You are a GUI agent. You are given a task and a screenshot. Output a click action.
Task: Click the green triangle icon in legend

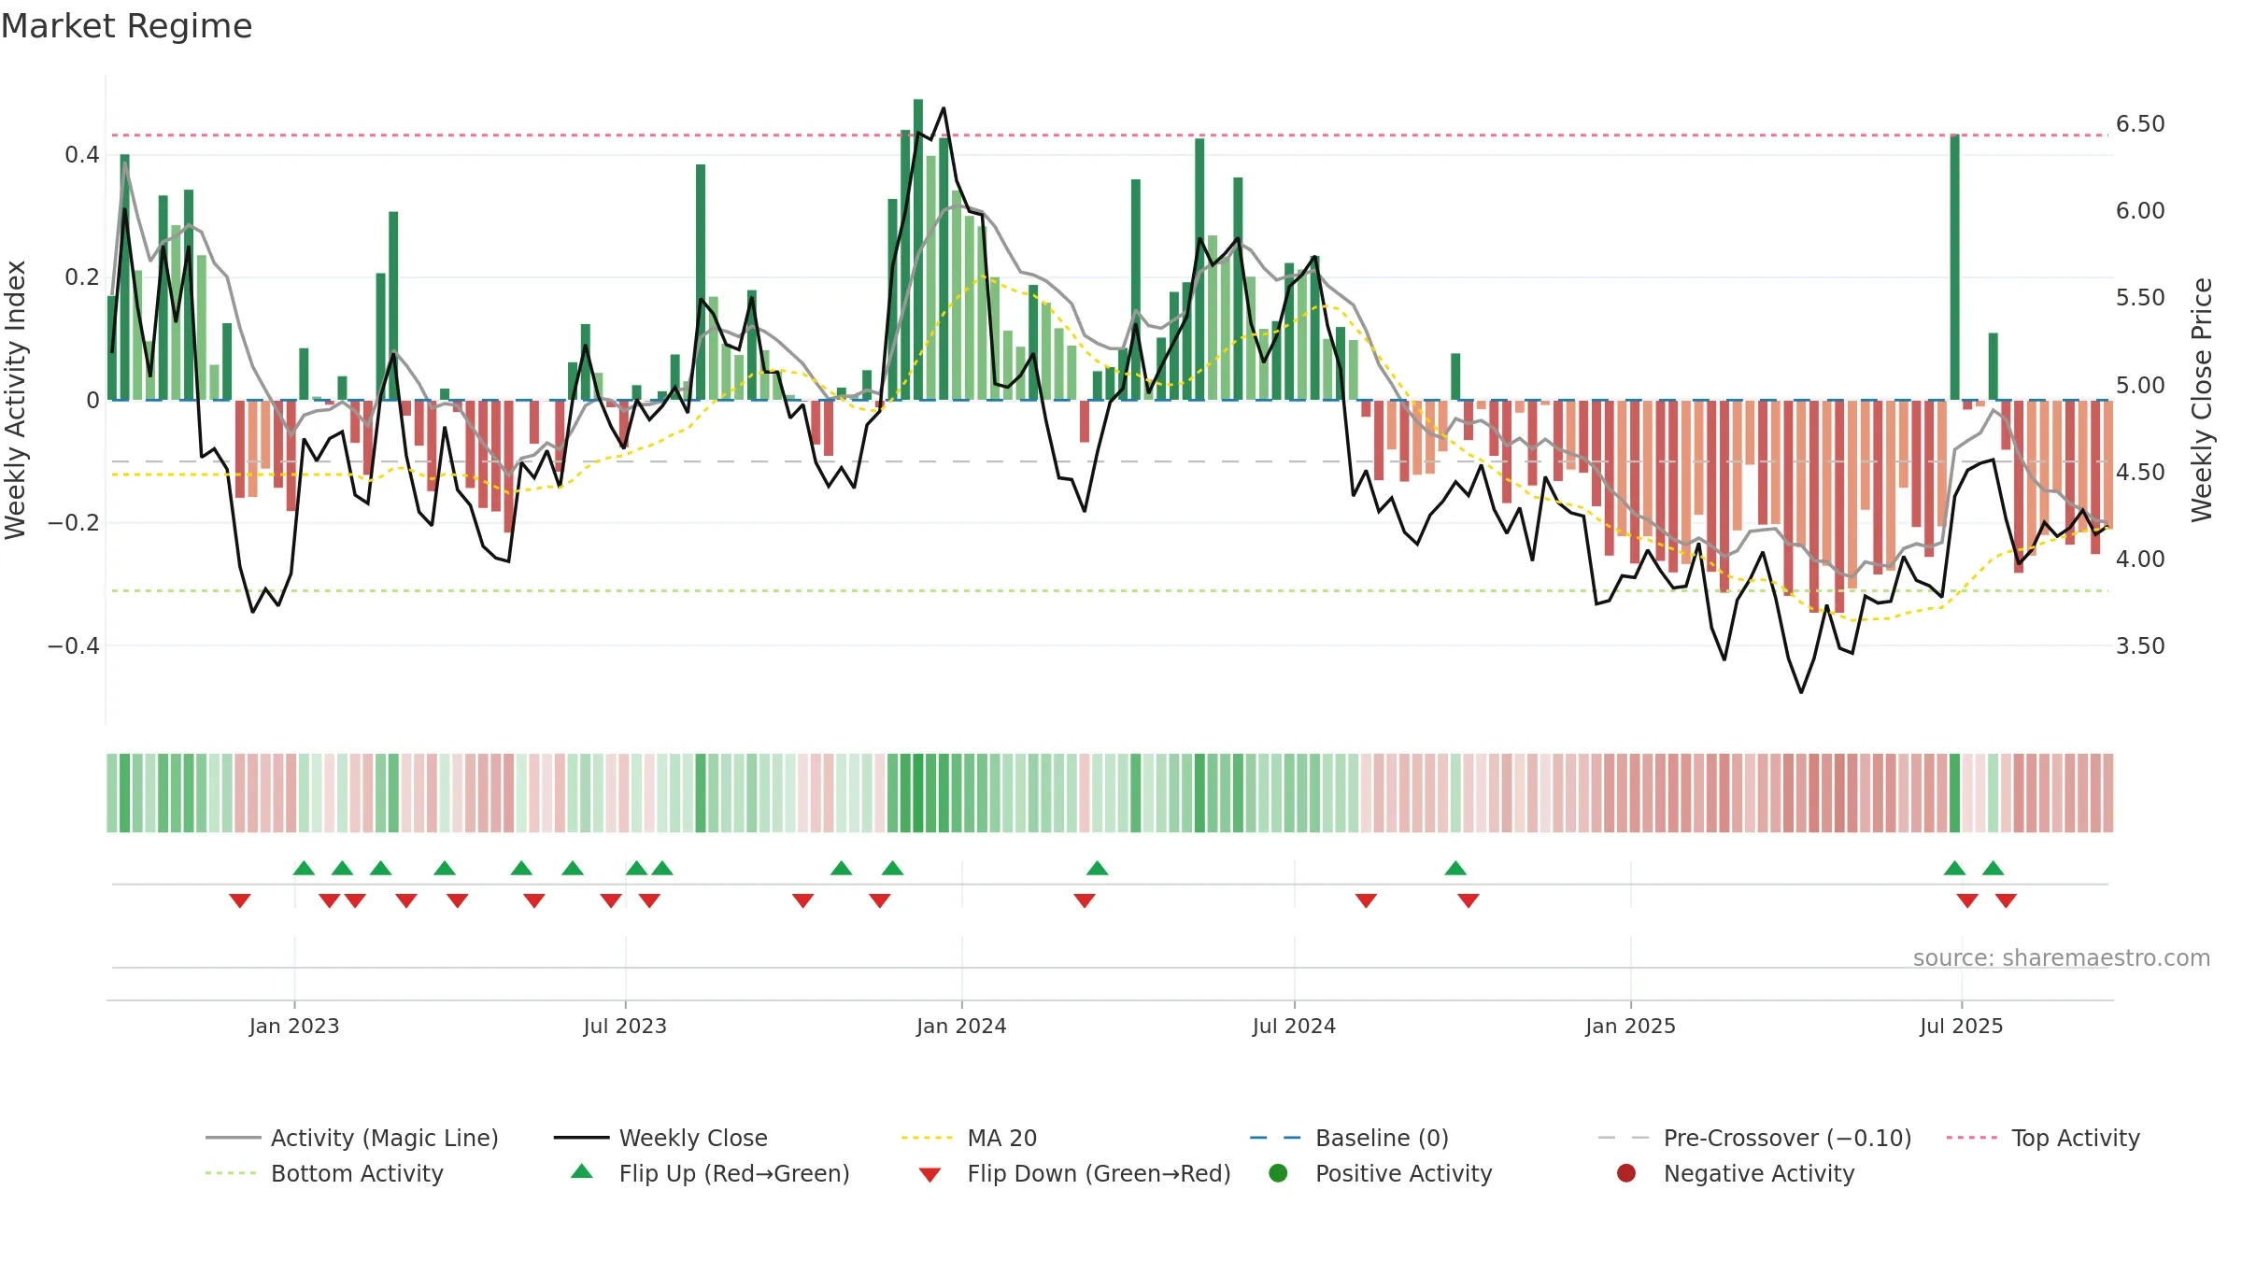[581, 1171]
